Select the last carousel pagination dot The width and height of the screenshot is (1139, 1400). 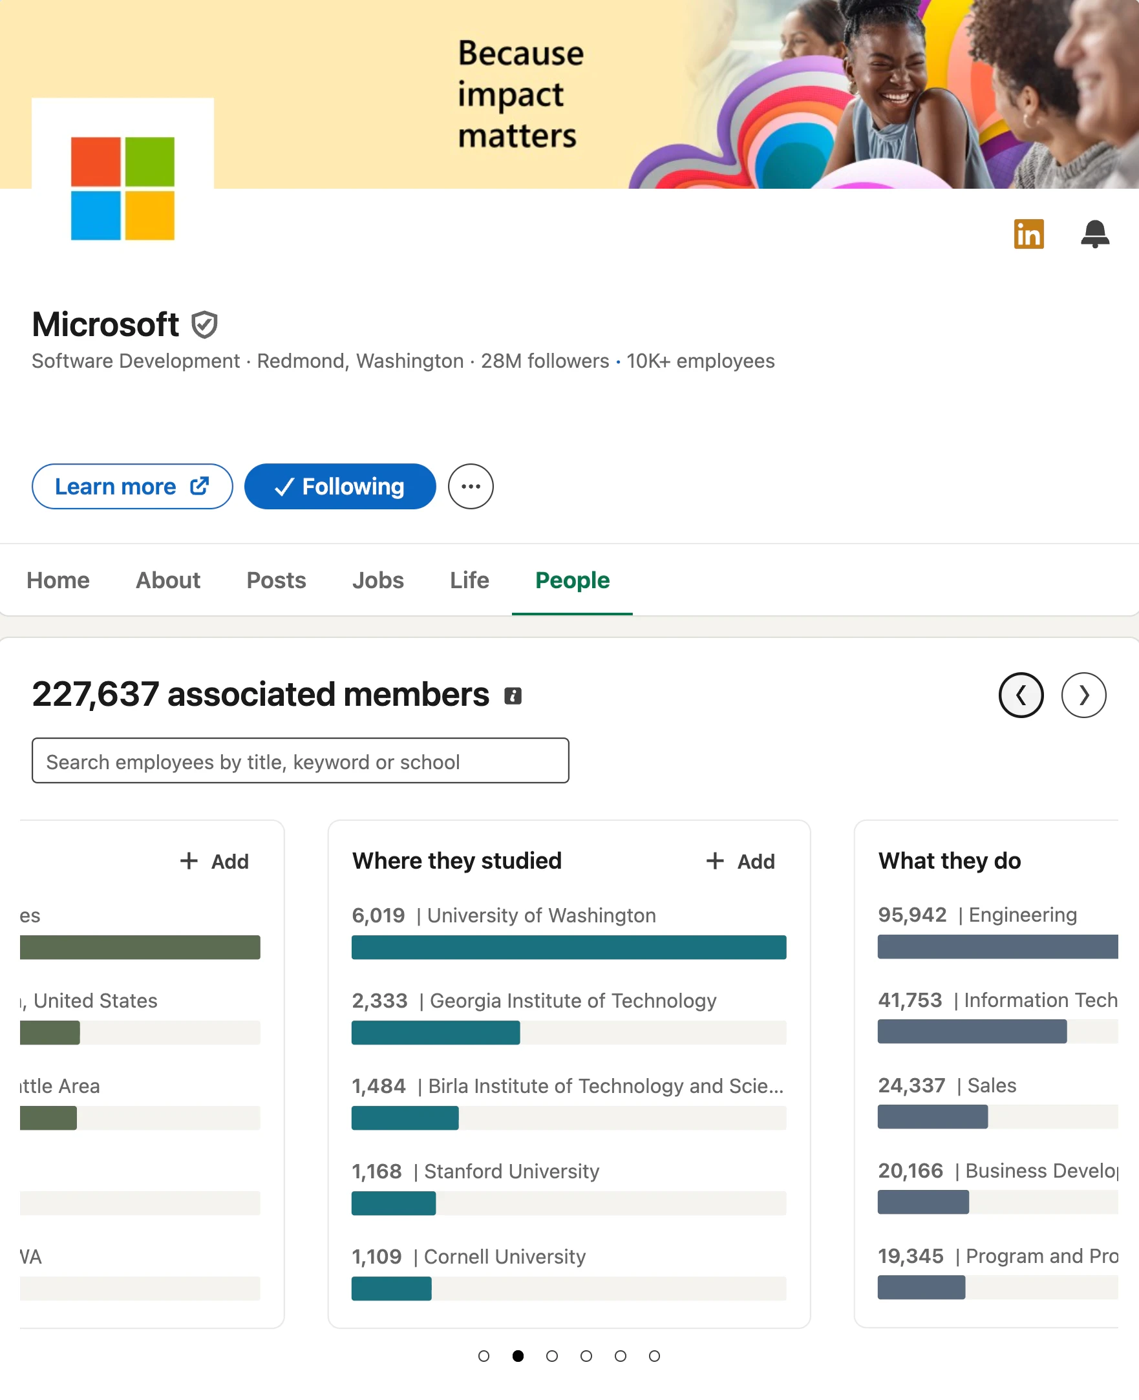(x=654, y=1356)
